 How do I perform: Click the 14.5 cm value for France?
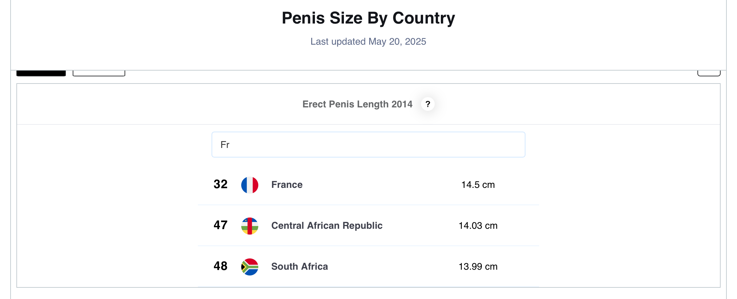pos(478,185)
